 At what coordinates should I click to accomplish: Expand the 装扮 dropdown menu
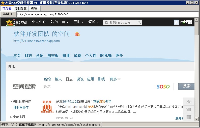(94, 22)
